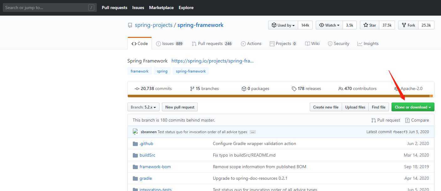Click New pull request button

click(180, 107)
